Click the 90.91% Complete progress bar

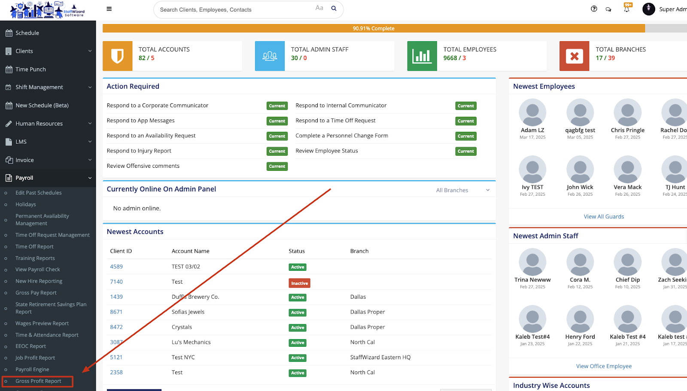[x=373, y=28]
